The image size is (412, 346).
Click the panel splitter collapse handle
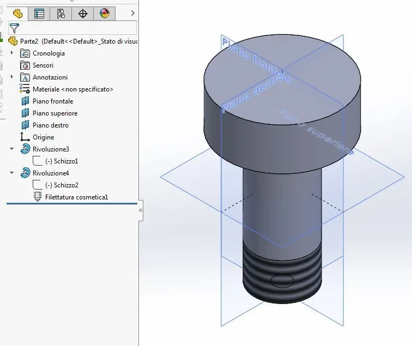(x=141, y=210)
